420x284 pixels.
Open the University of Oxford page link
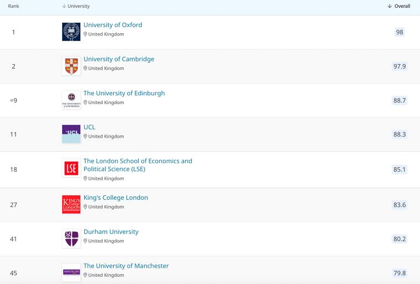(x=112, y=25)
